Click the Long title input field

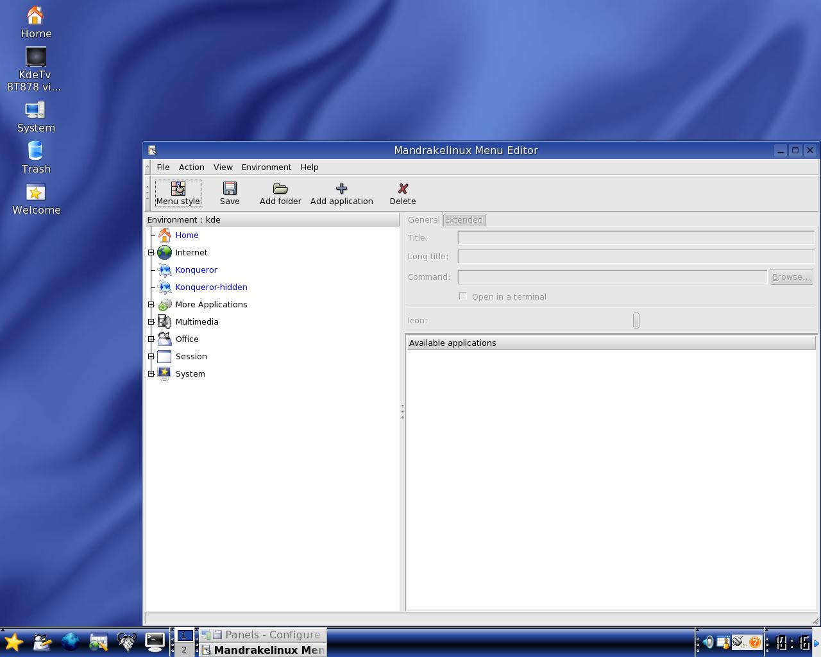point(636,256)
